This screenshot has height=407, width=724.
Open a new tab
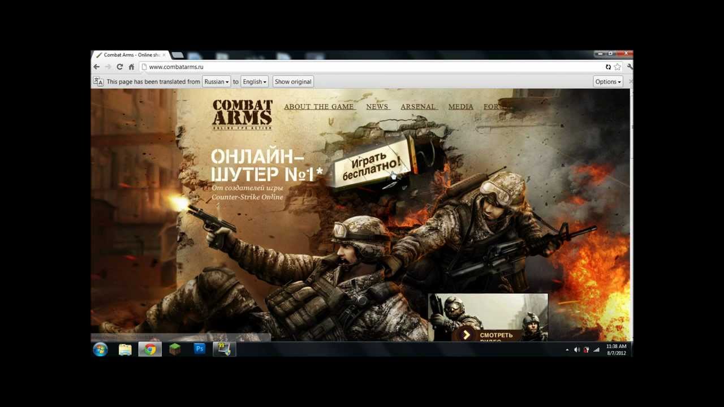(178, 55)
